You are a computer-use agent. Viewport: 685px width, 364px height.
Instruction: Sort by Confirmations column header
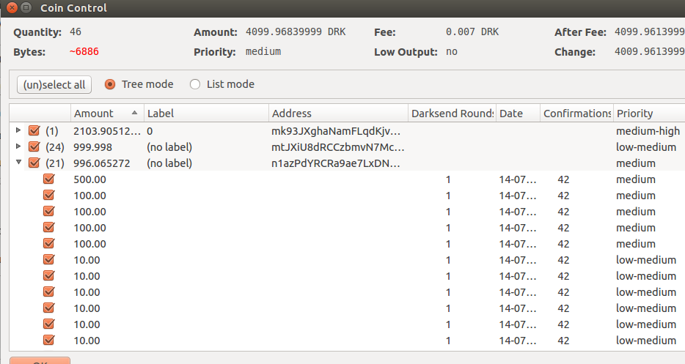pos(576,114)
